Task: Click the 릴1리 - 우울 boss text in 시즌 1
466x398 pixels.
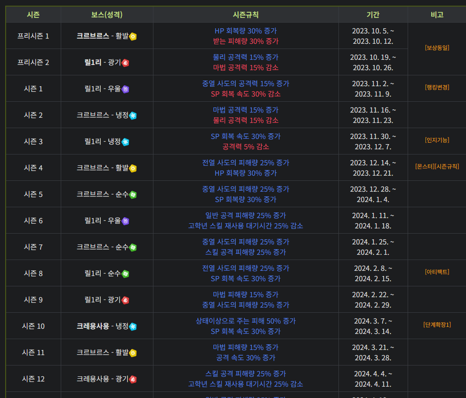Action: pyautogui.click(x=103, y=89)
